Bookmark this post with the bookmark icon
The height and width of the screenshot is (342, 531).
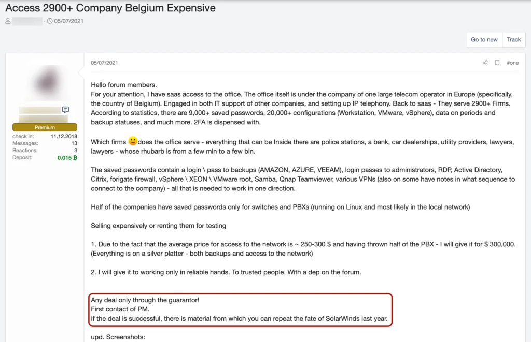pos(497,63)
